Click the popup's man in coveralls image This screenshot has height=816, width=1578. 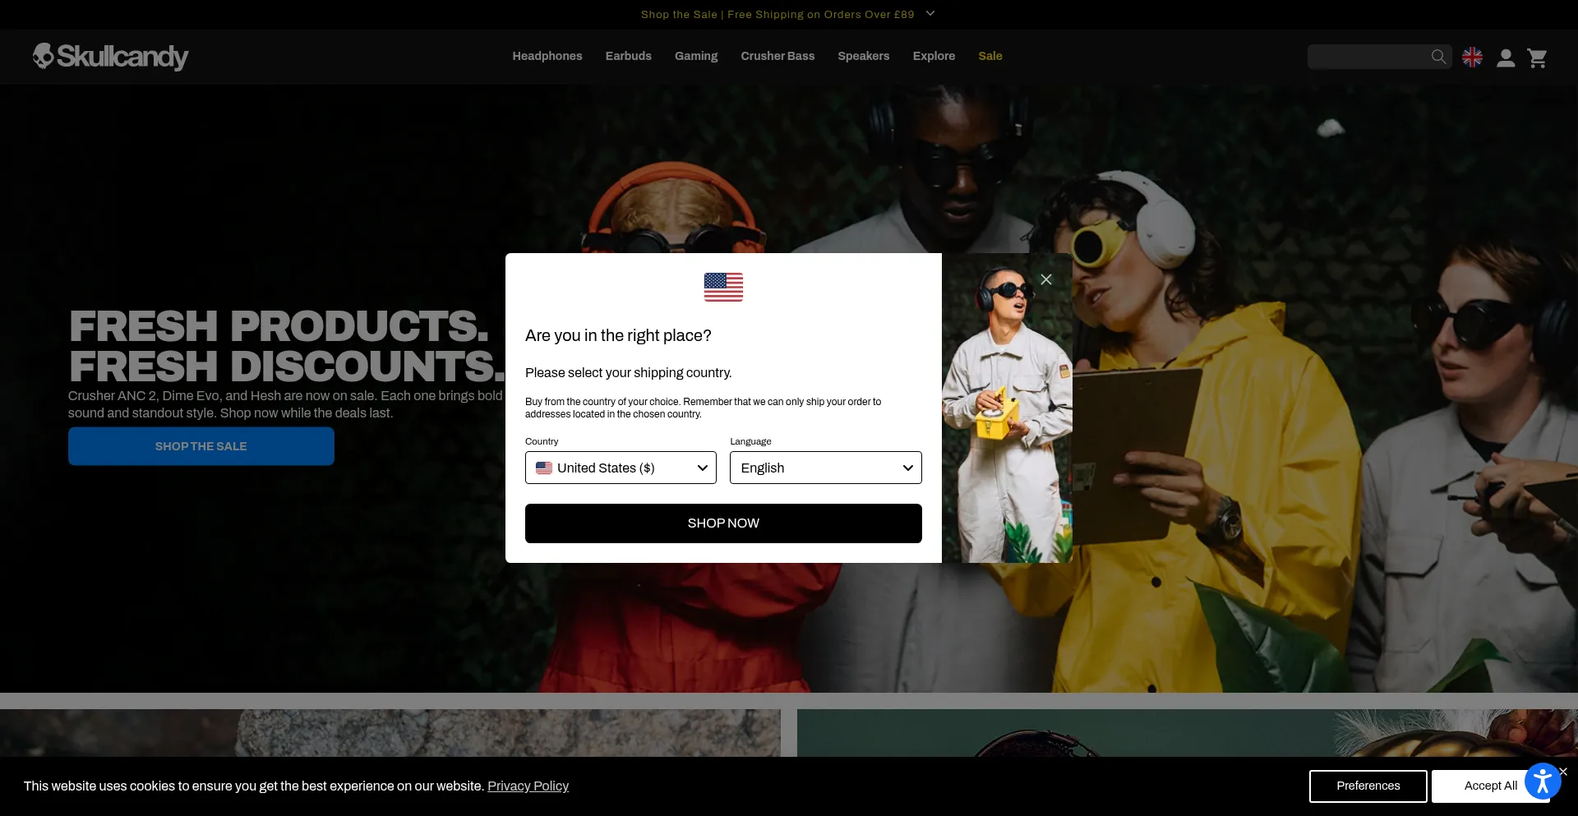point(1007,408)
